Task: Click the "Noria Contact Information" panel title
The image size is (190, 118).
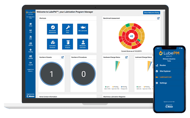Action: (48, 97)
